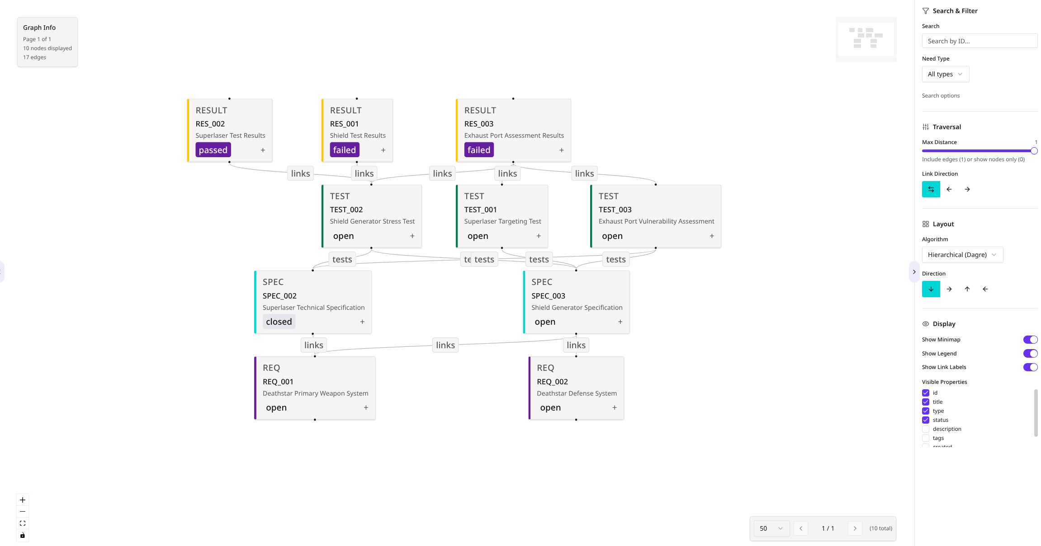Select bidirectional link direction

(x=931, y=189)
